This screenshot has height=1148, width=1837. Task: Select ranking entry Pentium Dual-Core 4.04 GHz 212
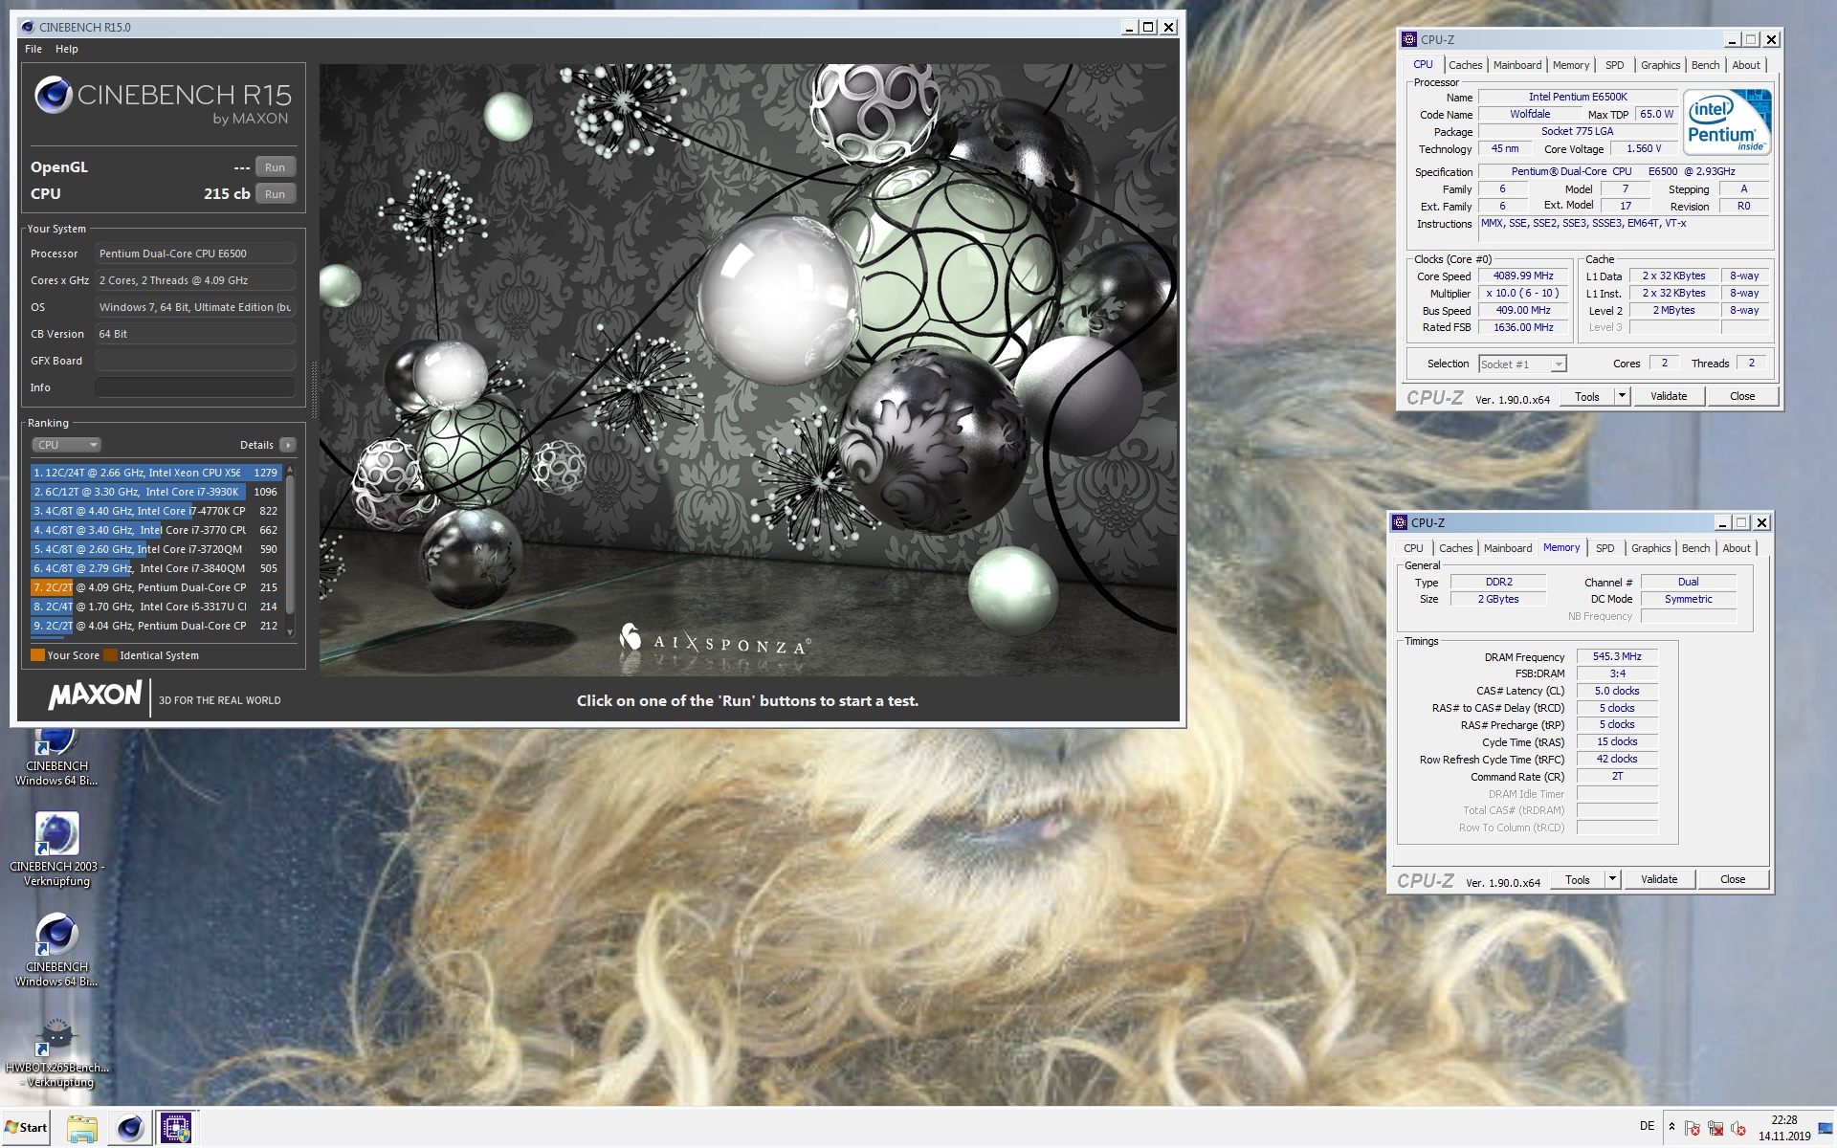156,626
